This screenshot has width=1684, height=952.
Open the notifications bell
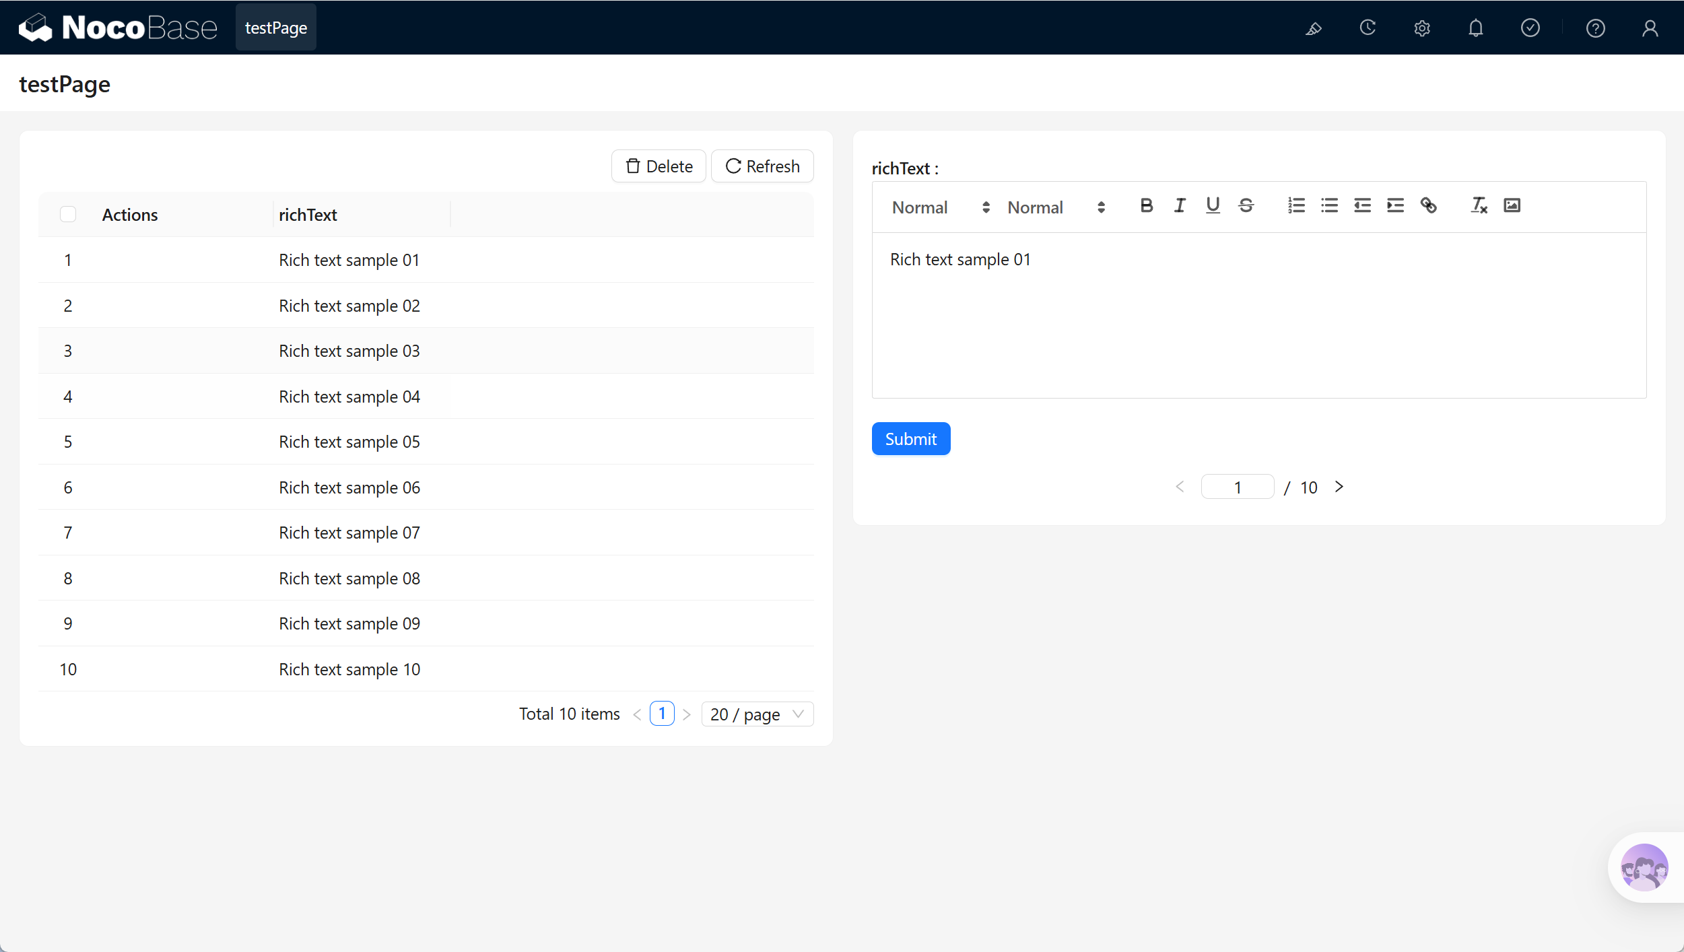point(1475,28)
